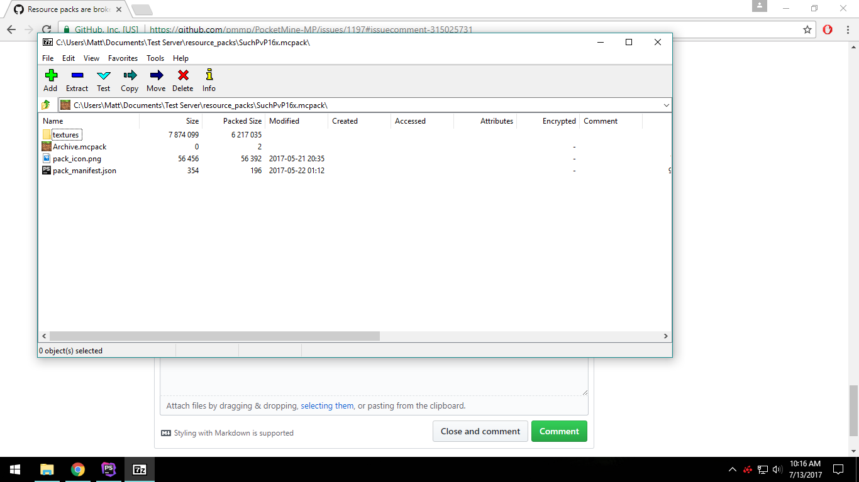The image size is (859, 482).
Task: Launch Photoshop from the taskbar
Action: click(x=108, y=469)
